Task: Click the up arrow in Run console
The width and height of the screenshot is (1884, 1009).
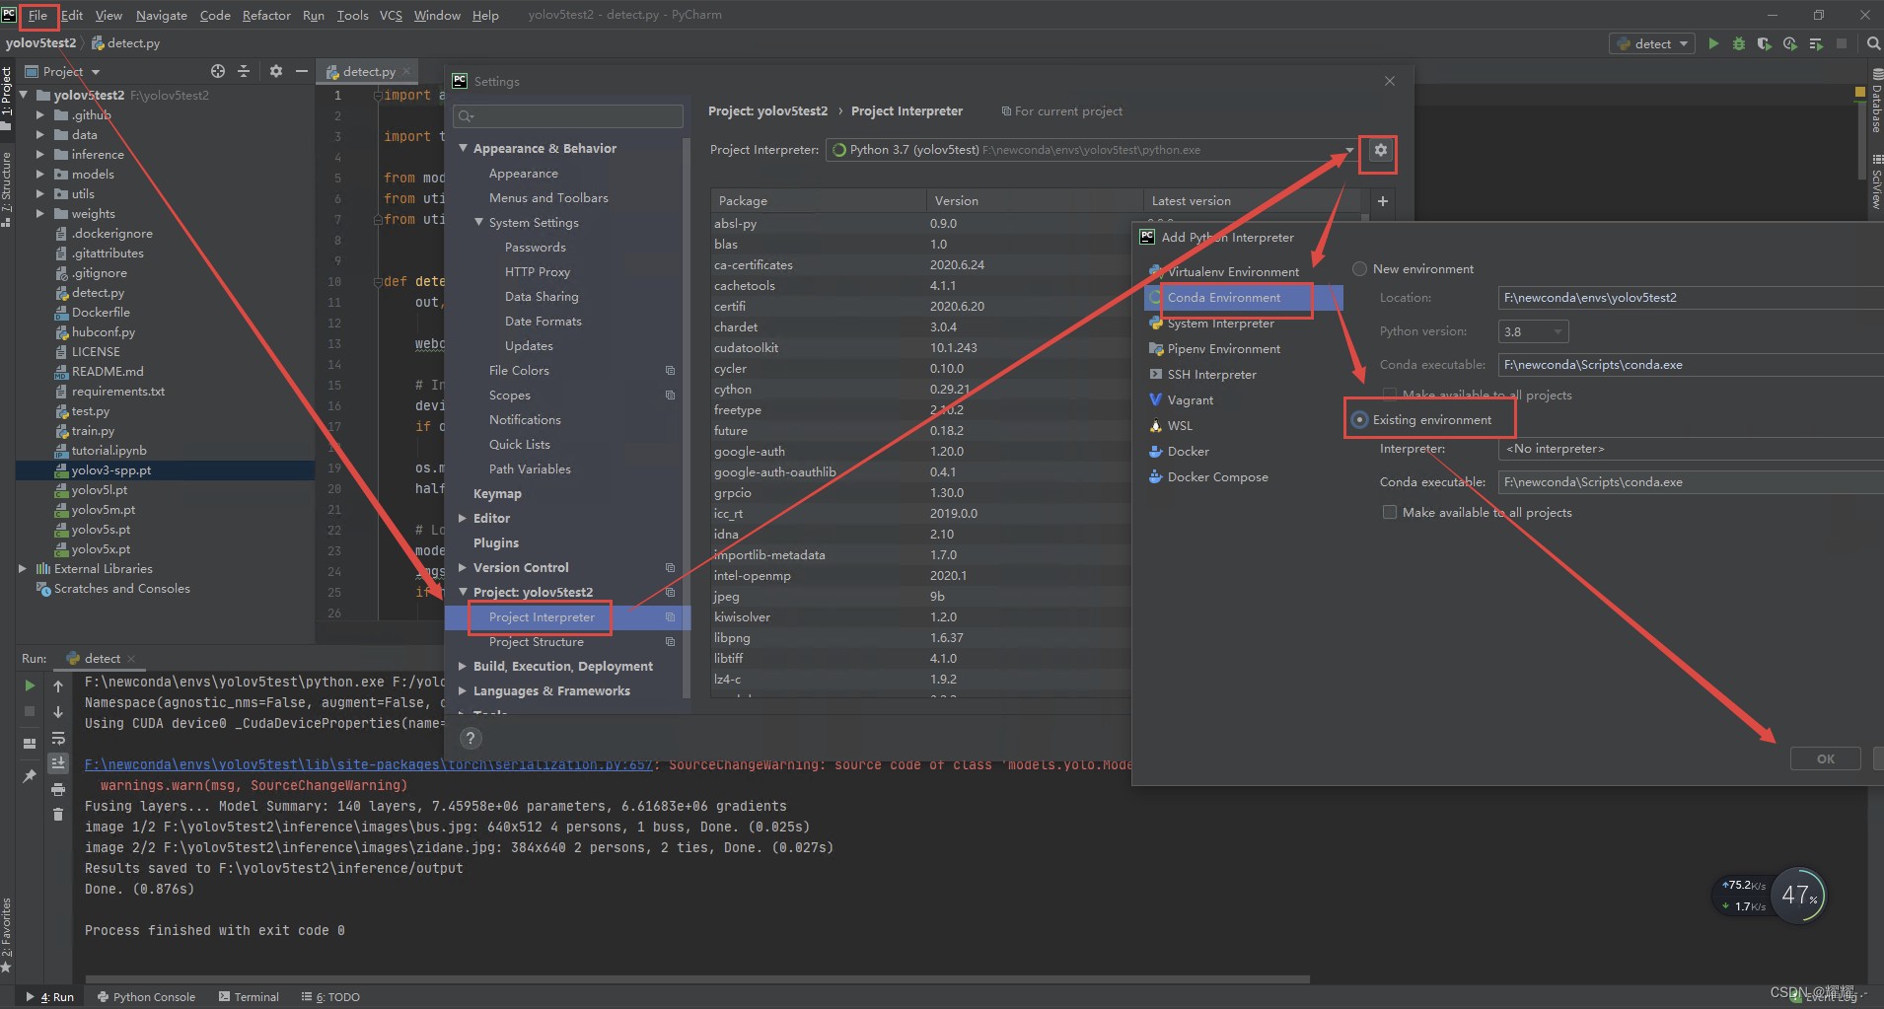Action: pyautogui.click(x=58, y=685)
